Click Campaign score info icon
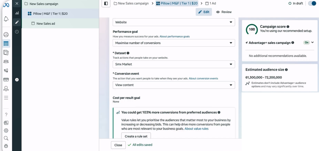Screen dimensions: 319x151 coord(288,26)
